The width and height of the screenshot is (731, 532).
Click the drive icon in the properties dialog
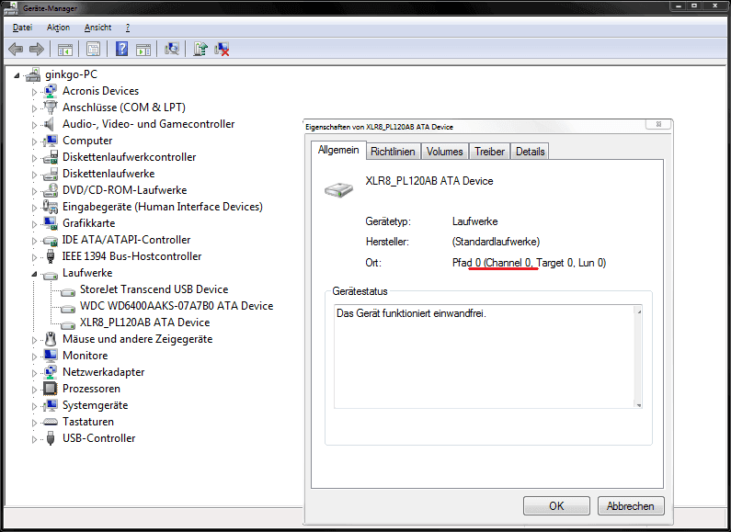coord(339,189)
